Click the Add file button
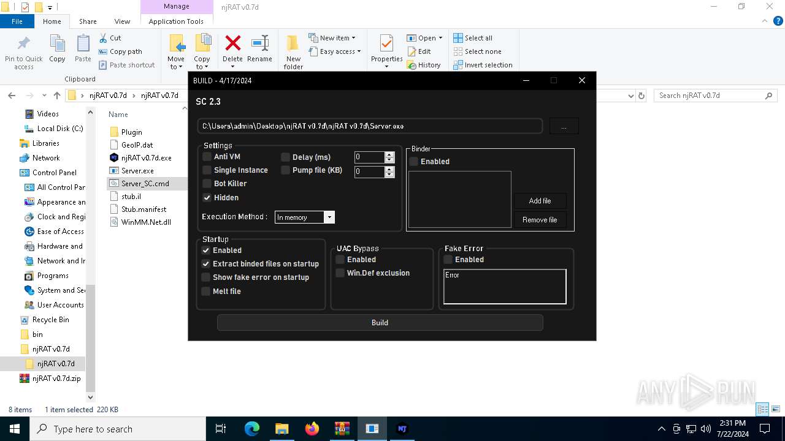 coord(540,201)
